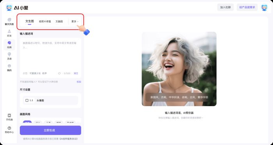Click the purple link beside the prompt hint

(79, 82)
